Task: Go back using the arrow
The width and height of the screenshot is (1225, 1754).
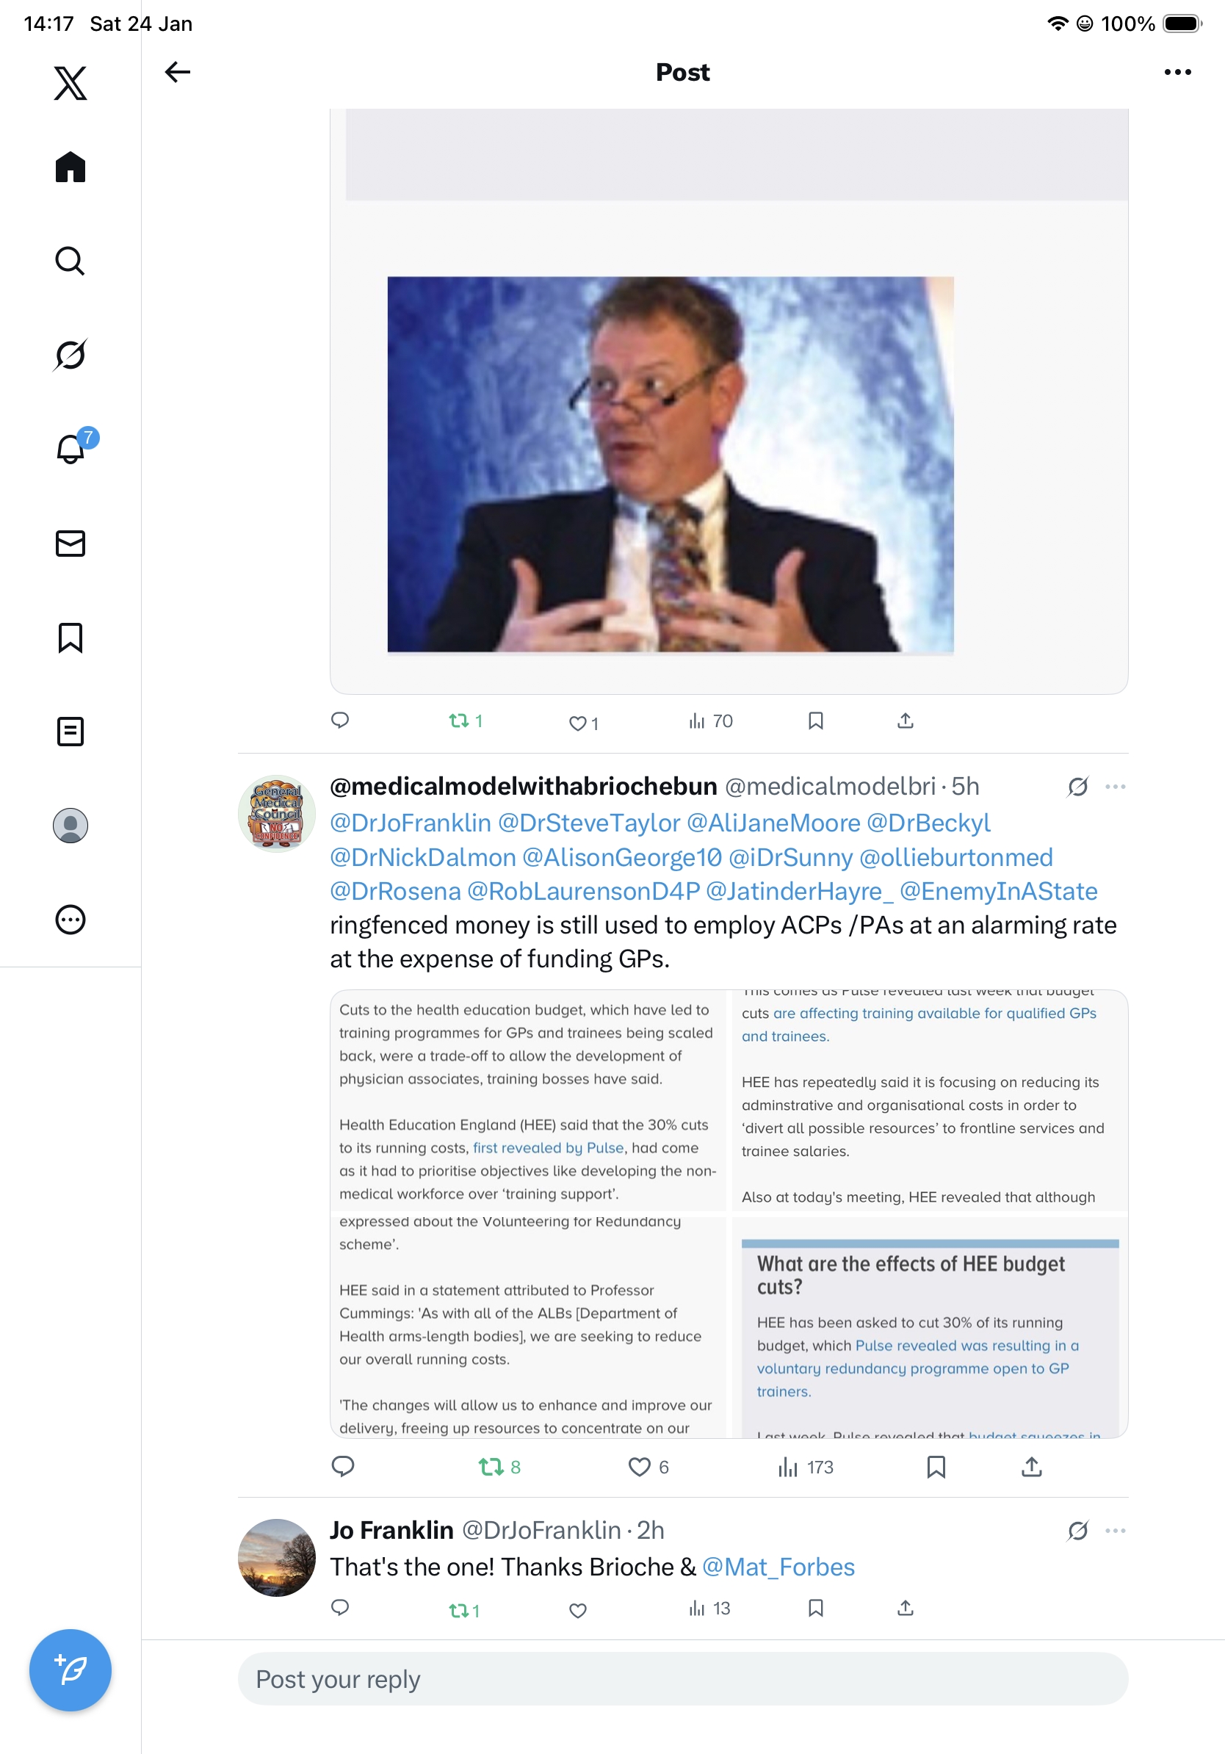Action: [177, 72]
